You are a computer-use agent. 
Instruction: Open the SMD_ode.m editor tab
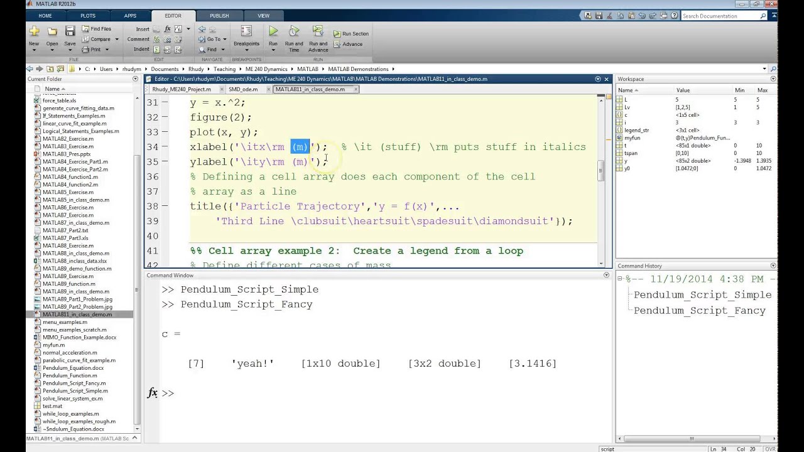243,89
